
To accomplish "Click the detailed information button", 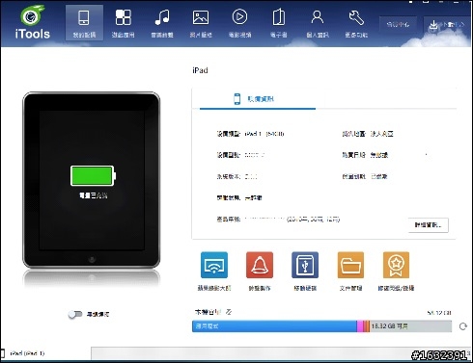I will [x=429, y=225].
